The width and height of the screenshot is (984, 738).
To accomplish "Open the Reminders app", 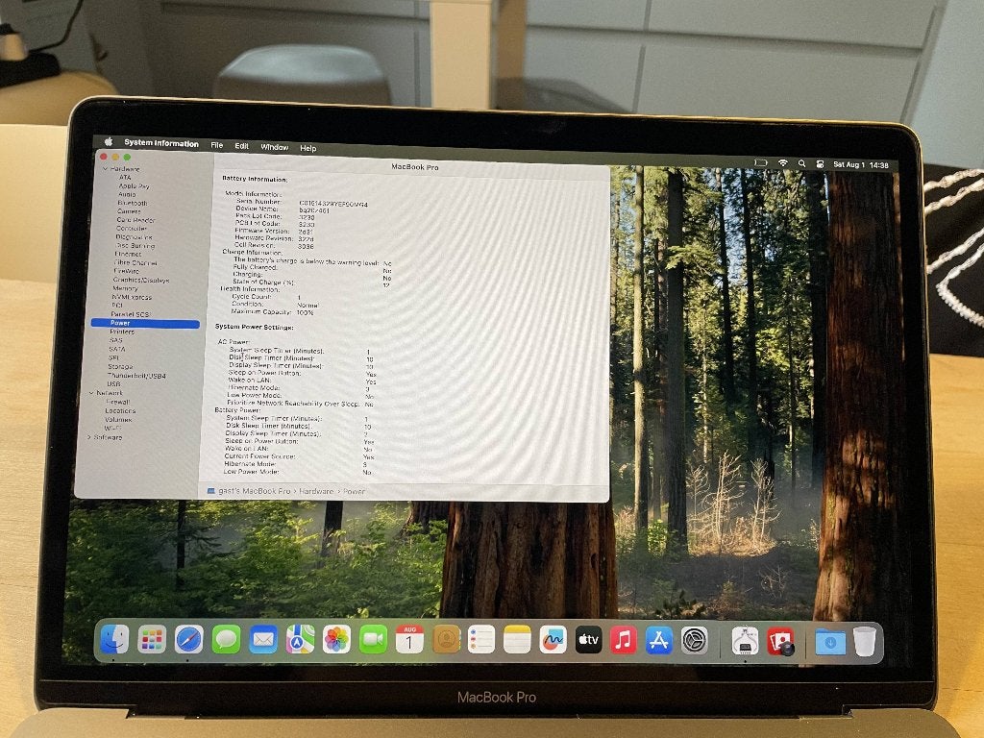I will (481, 640).
